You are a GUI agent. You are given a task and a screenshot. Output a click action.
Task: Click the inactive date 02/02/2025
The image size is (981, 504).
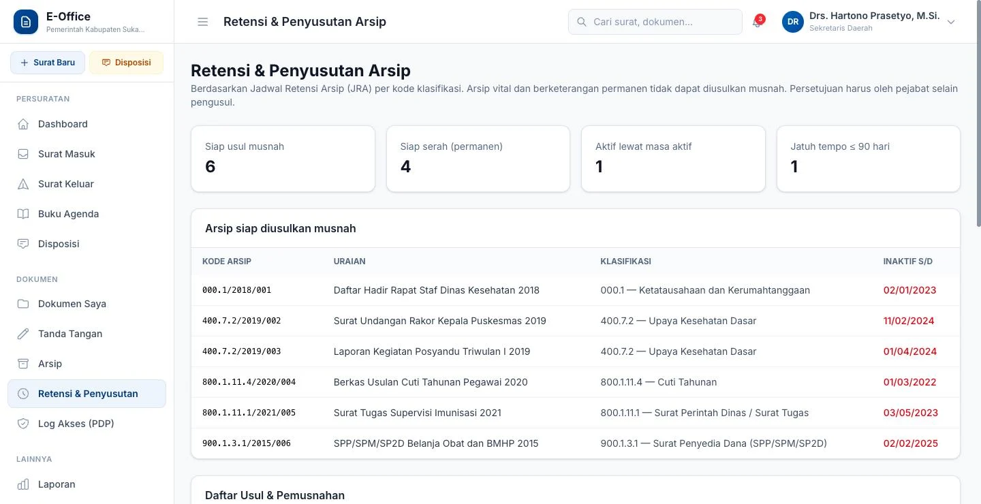point(911,443)
